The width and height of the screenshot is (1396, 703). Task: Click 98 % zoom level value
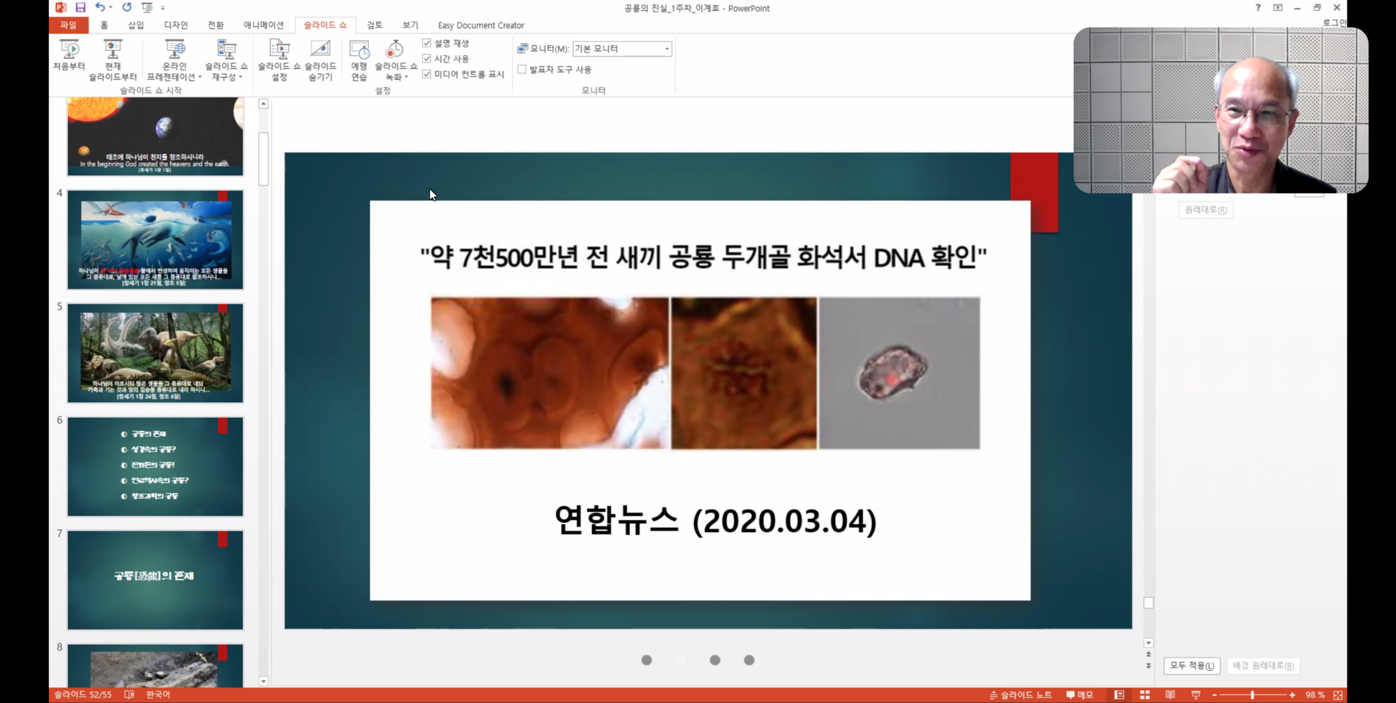[x=1315, y=695]
